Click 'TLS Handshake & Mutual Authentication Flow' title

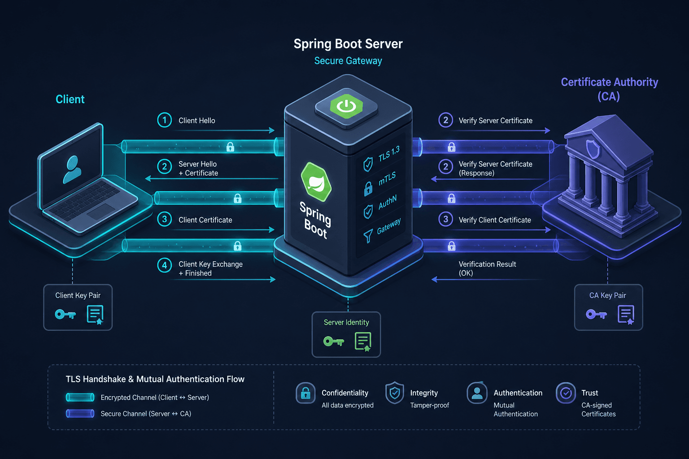click(x=155, y=379)
